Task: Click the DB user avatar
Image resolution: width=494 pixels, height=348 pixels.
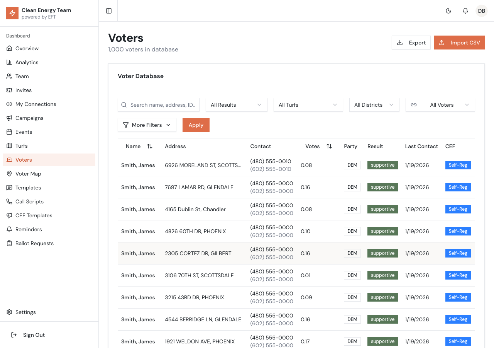Action: coord(482,11)
